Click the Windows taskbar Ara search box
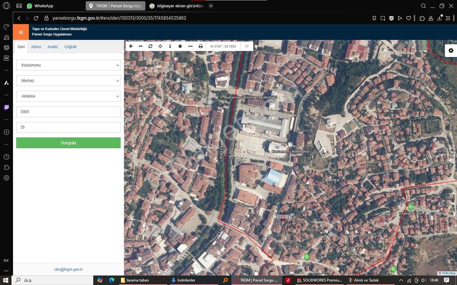Image resolution: width=457 pixels, height=285 pixels. click(x=52, y=280)
